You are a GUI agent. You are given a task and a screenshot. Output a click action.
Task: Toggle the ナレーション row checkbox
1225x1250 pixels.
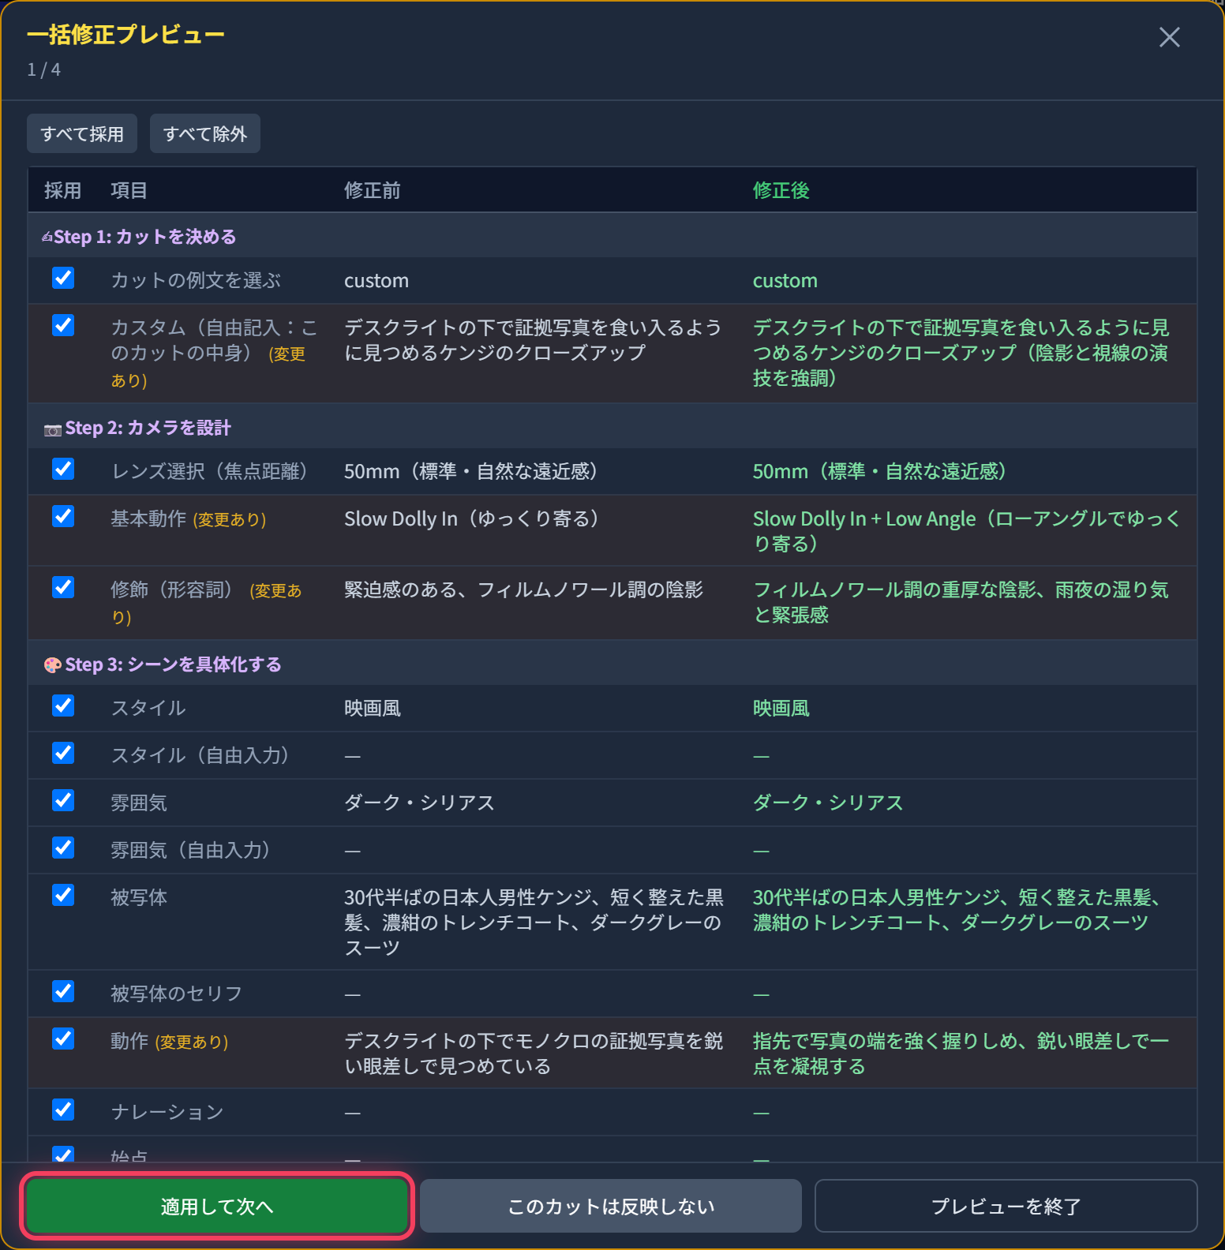[x=63, y=1110]
